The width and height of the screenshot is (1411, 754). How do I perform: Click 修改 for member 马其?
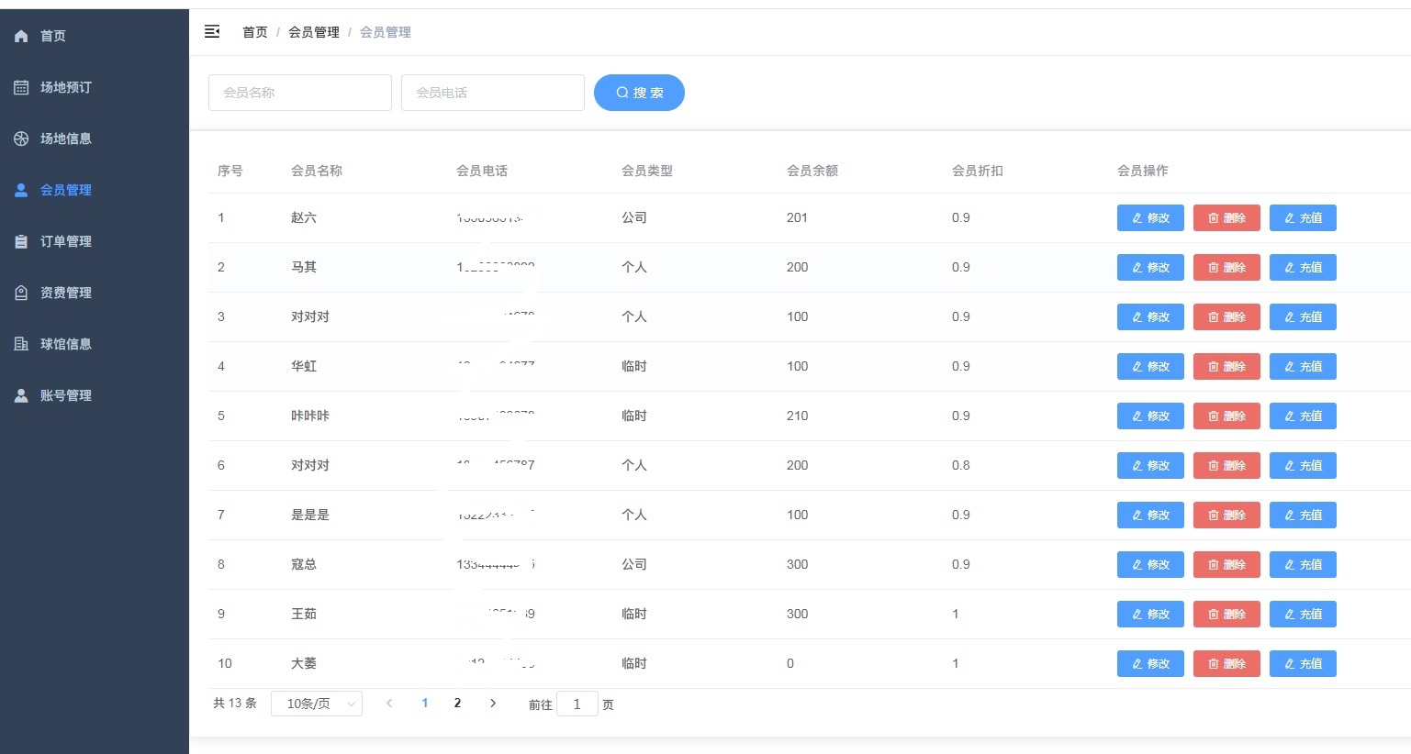point(1150,267)
